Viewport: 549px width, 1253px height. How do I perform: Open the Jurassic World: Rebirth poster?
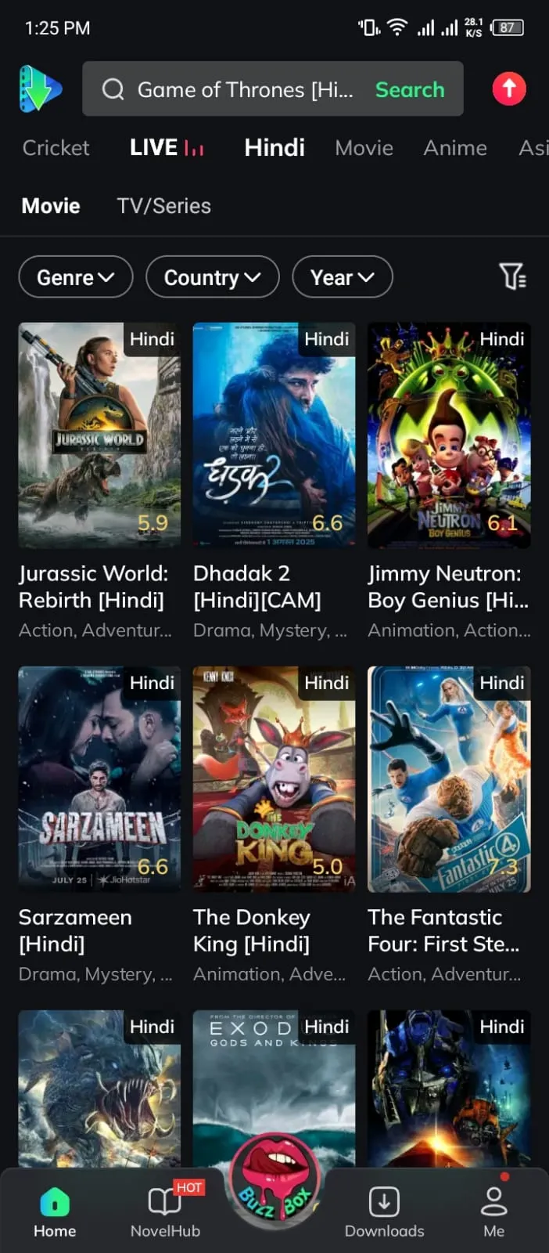tap(99, 435)
